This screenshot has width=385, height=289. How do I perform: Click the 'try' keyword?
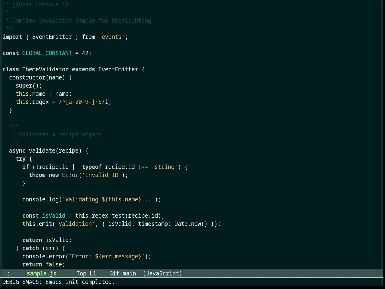pyautogui.click(x=20, y=159)
